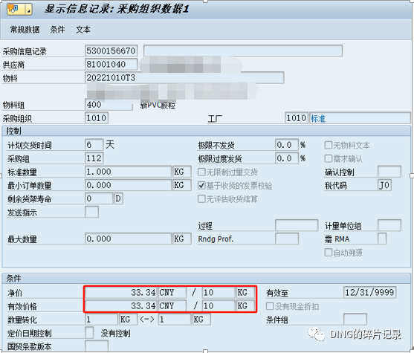This screenshot has height=353, width=414.
Task: Click the valid-to date field 12/31/9999
Action: click(x=370, y=293)
